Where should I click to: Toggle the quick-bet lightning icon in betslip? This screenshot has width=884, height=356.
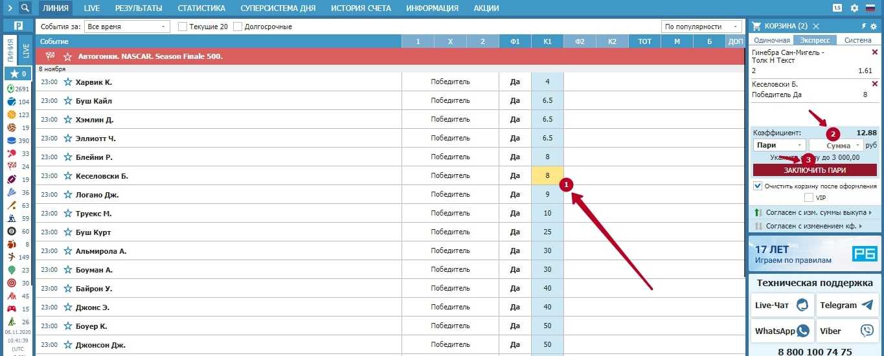coord(863,26)
